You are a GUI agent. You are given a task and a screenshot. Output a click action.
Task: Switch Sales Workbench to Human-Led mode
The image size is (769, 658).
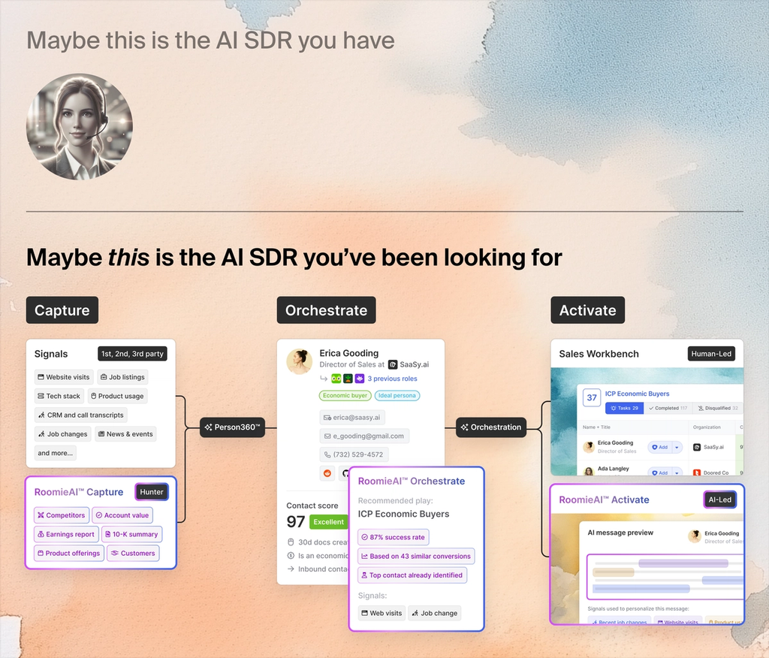tap(712, 353)
